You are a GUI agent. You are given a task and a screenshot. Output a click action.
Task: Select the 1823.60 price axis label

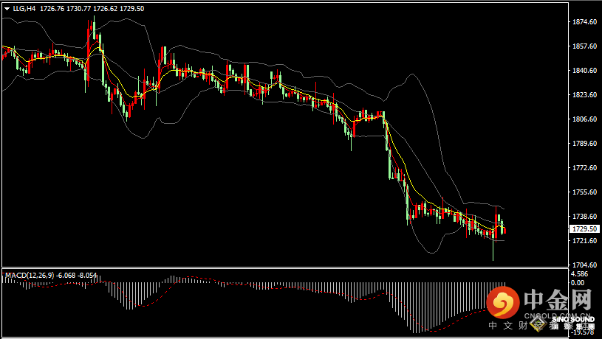tap(584, 95)
